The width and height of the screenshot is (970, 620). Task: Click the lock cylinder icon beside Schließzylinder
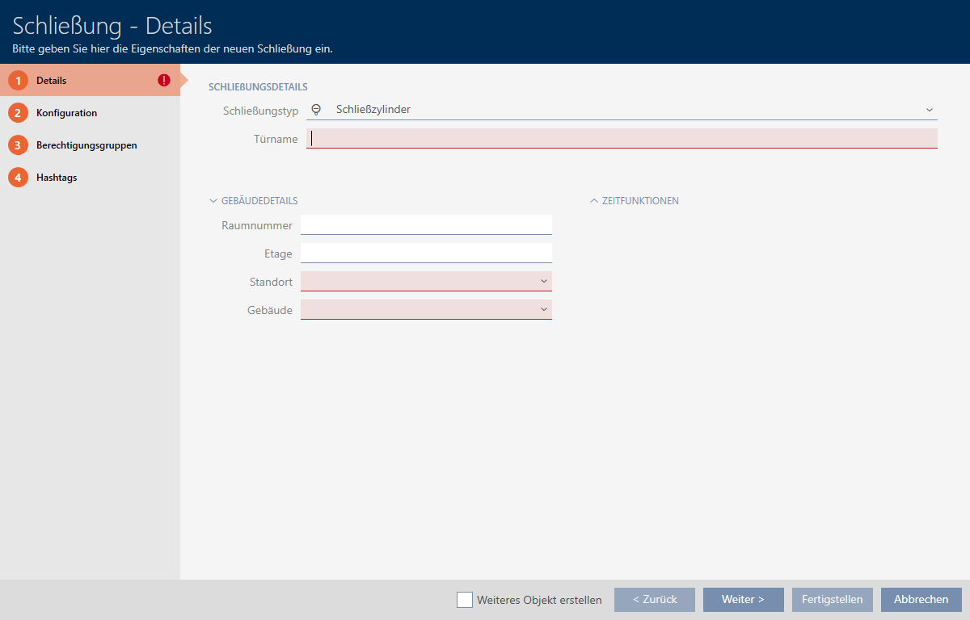pos(317,110)
